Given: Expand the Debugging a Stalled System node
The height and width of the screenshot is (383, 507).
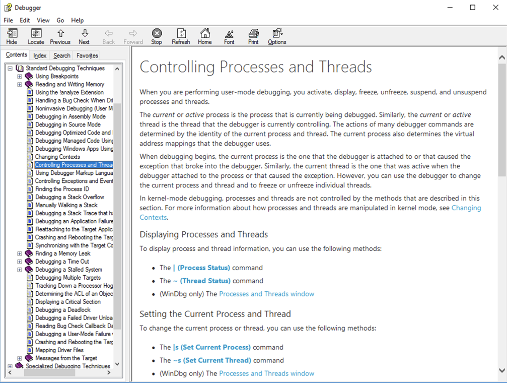Looking at the screenshot, I should pos(20,270).
